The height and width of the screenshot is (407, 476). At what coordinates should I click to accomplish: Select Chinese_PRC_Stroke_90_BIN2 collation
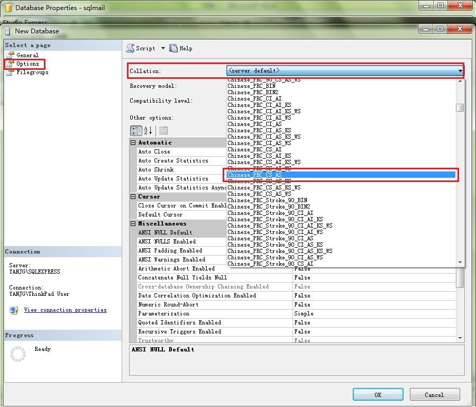point(269,207)
